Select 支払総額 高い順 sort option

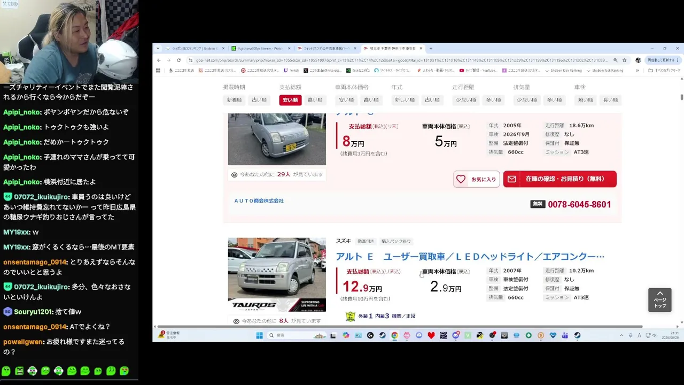[x=315, y=100]
